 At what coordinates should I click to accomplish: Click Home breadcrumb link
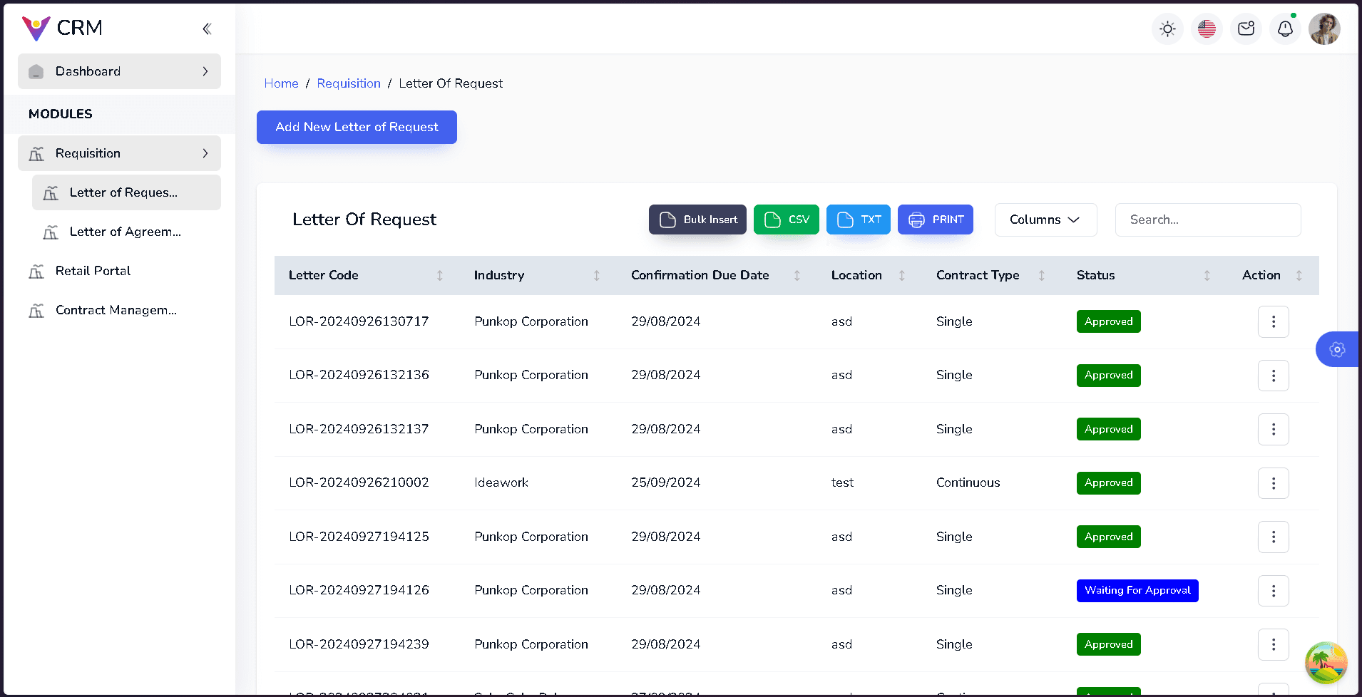point(281,83)
